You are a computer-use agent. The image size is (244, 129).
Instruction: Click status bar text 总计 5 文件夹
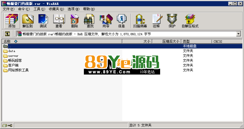(x=140, y=125)
